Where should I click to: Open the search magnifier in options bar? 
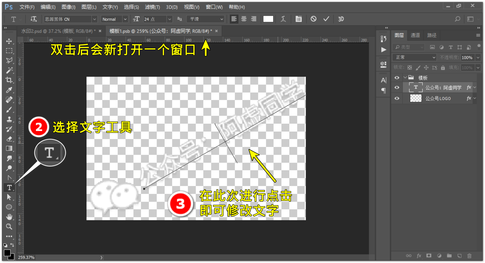[457, 19]
